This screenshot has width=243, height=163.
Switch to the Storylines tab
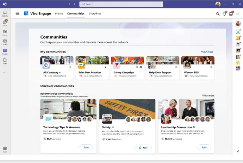coord(95,14)
